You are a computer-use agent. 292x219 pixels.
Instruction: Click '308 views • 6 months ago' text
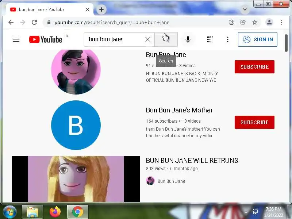click(172, 169)
